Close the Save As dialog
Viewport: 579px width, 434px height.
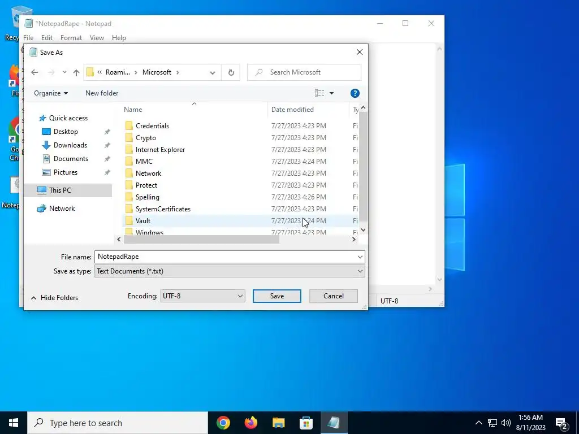(x=359, y=53)
